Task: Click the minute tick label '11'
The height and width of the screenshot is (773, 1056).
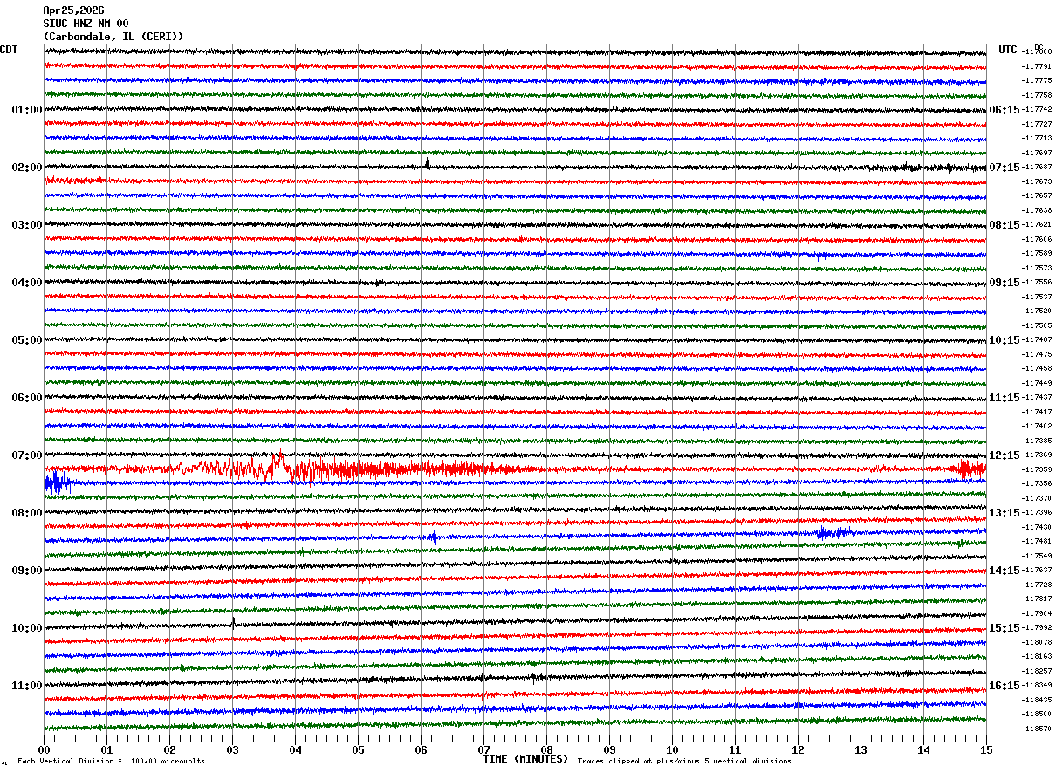Action: (x=735, y=749)
